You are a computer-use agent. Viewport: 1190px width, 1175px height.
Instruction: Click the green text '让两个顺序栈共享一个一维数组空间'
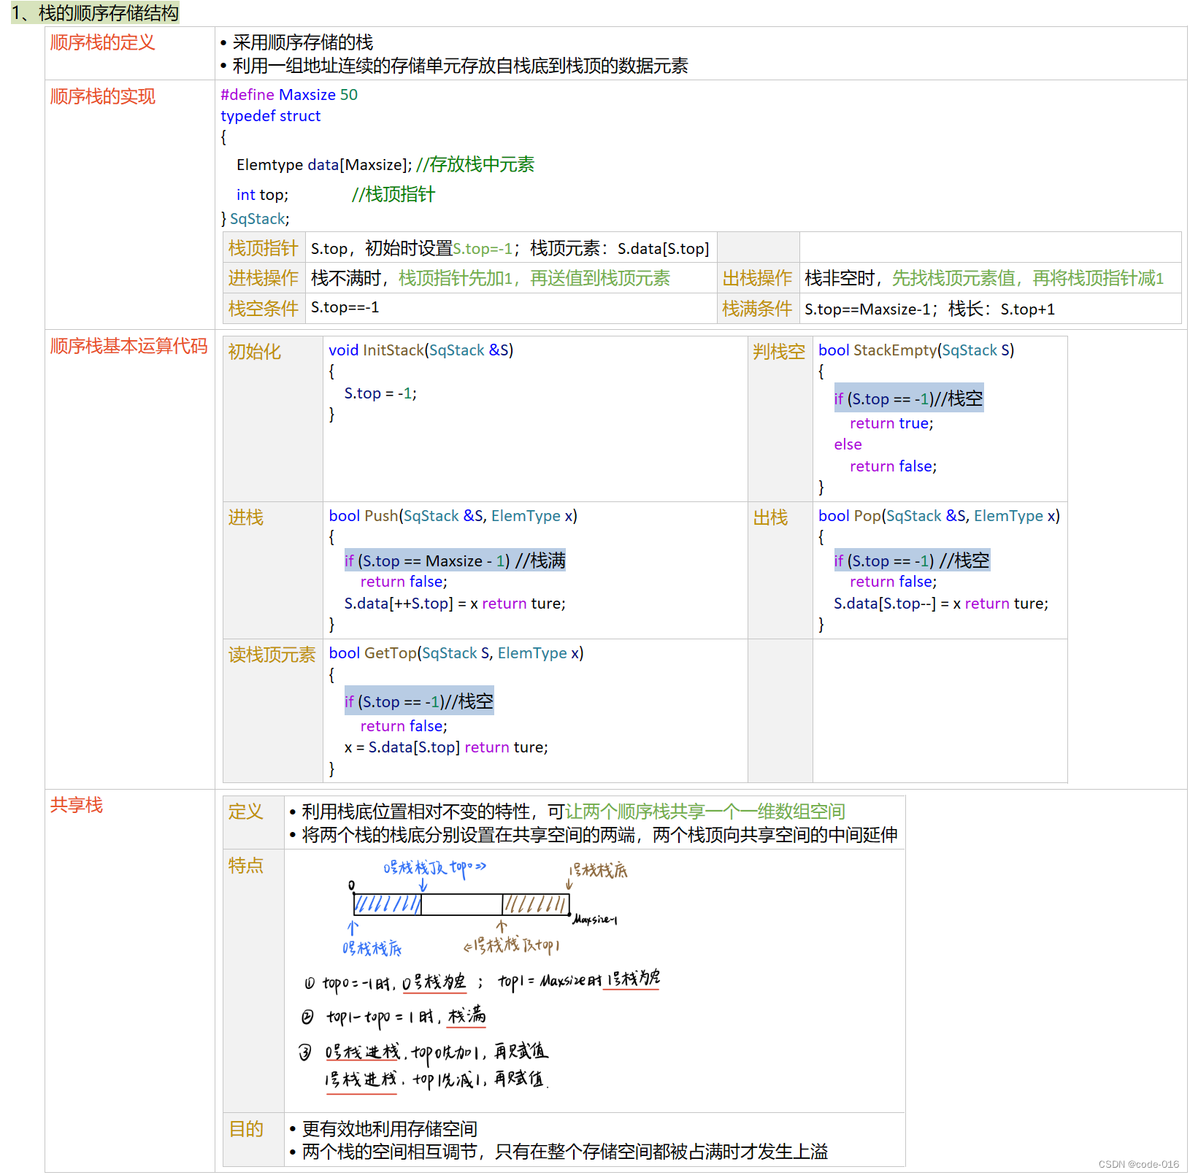[x=705, y=812]
